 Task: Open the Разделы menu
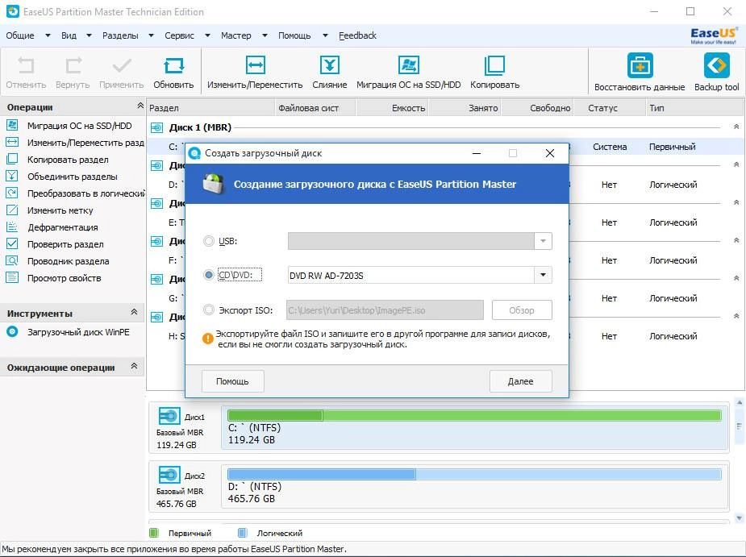click(x=120, y=35)
